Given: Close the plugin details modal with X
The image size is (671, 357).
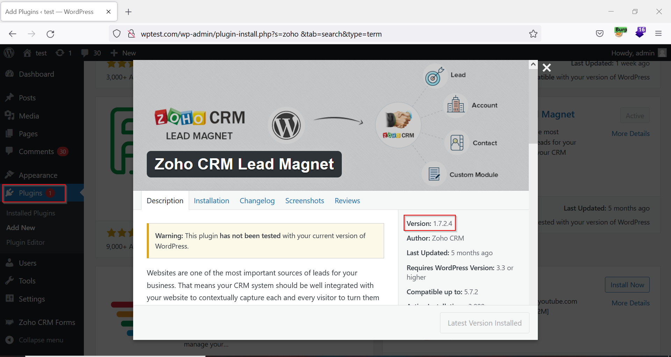Looking at the screenshot, I should click(x=547, y=68).
